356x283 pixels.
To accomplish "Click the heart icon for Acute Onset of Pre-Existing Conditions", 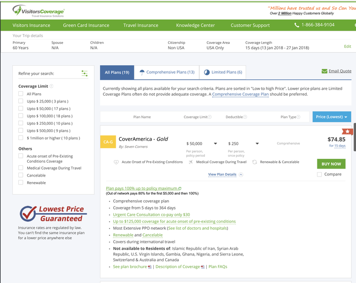I will [x=116, y=162].
